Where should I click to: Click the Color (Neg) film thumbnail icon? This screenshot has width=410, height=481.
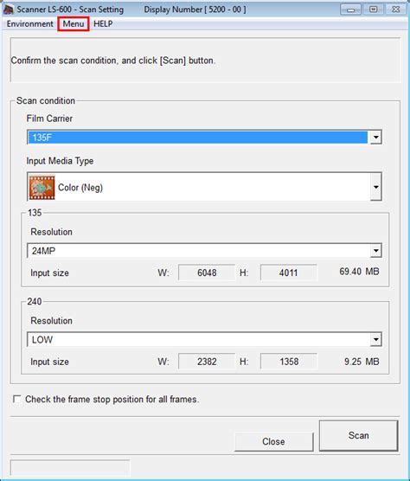[x=42, y=188]
